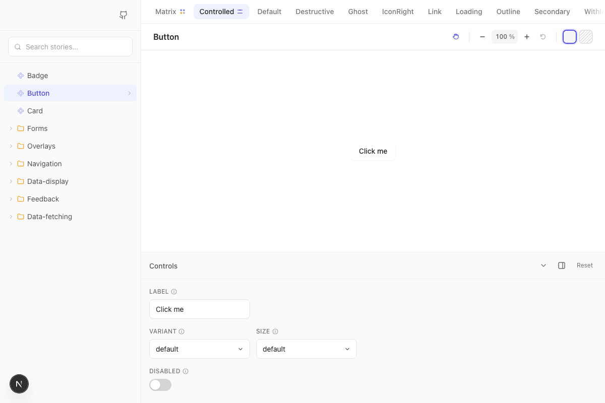
Task: Collapse the Controls panel with the chevron
Action: point(543,265)
